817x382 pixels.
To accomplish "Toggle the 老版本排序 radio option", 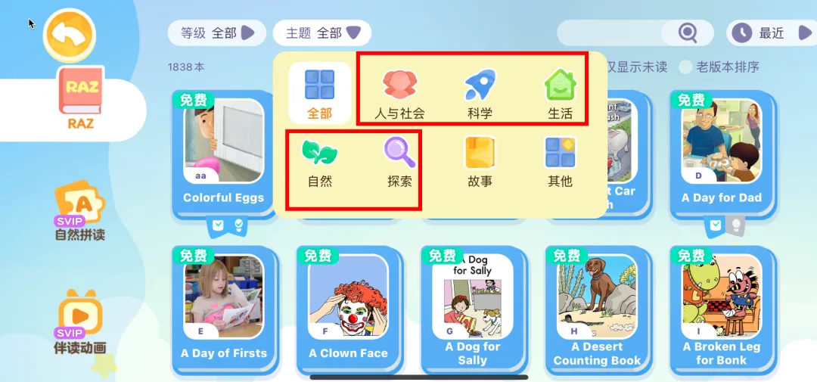I will click(x=720, y=67).
